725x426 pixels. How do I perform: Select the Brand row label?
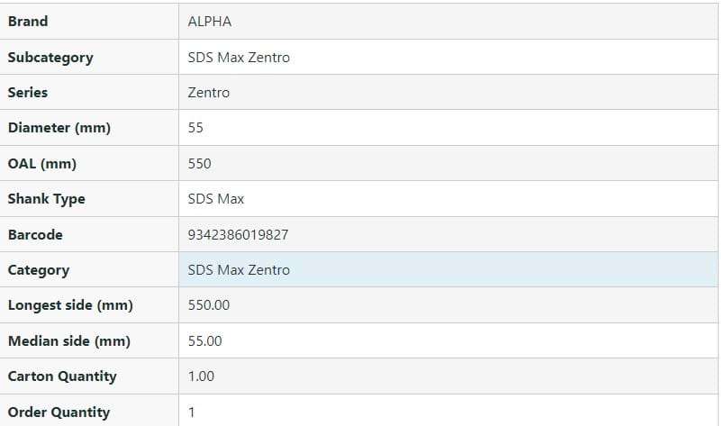[28, 22]
